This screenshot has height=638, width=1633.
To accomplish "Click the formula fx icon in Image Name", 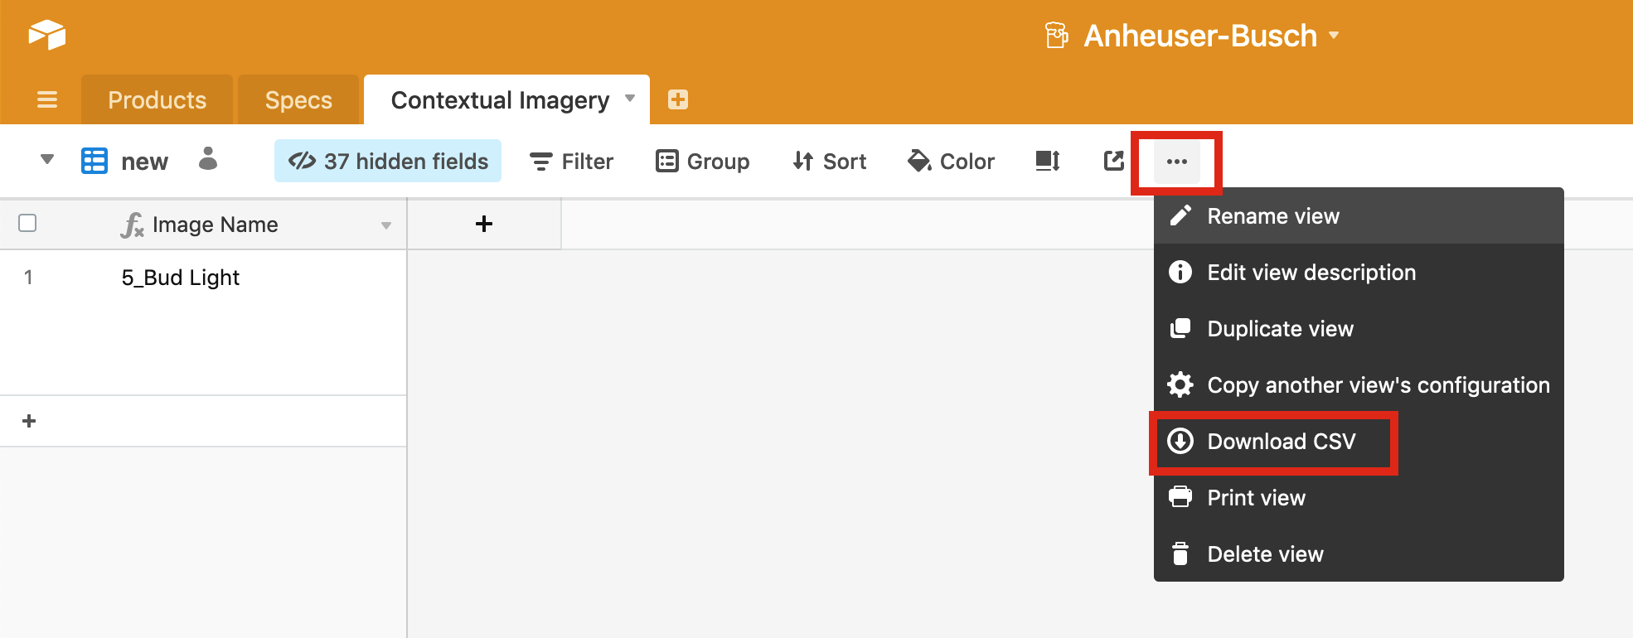I will [x=133, y=225].
